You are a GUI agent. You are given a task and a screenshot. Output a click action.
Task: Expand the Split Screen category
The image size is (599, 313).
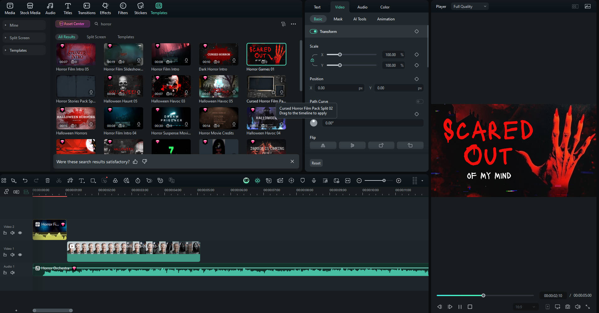coord(24,38)
